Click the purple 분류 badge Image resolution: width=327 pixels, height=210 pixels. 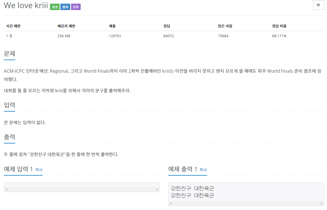(76, 7)
